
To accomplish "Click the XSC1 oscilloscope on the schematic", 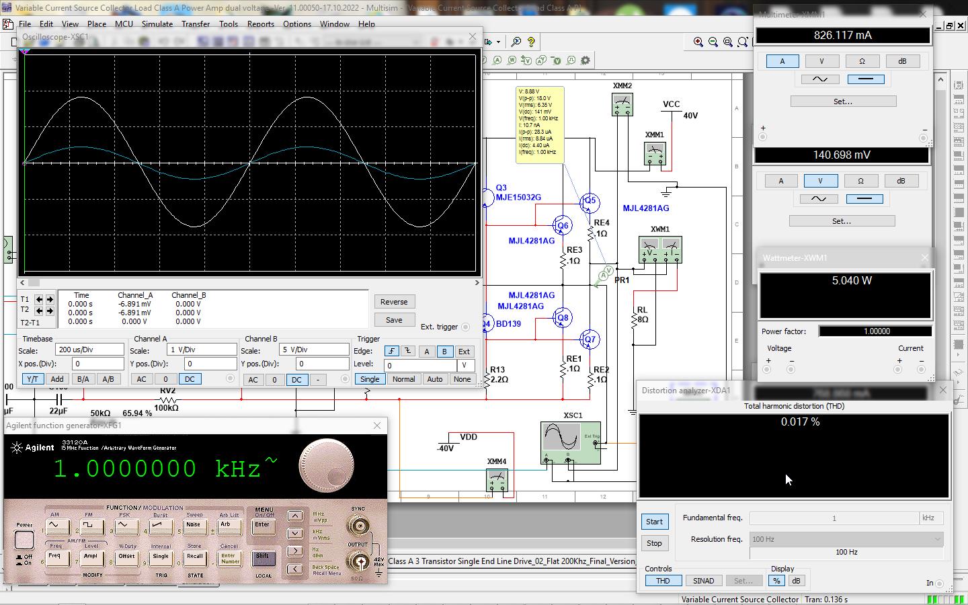I will (x=571, y=442).
